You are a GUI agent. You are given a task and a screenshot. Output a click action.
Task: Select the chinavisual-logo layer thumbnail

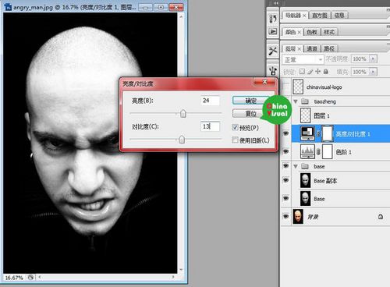pos(298,87)
